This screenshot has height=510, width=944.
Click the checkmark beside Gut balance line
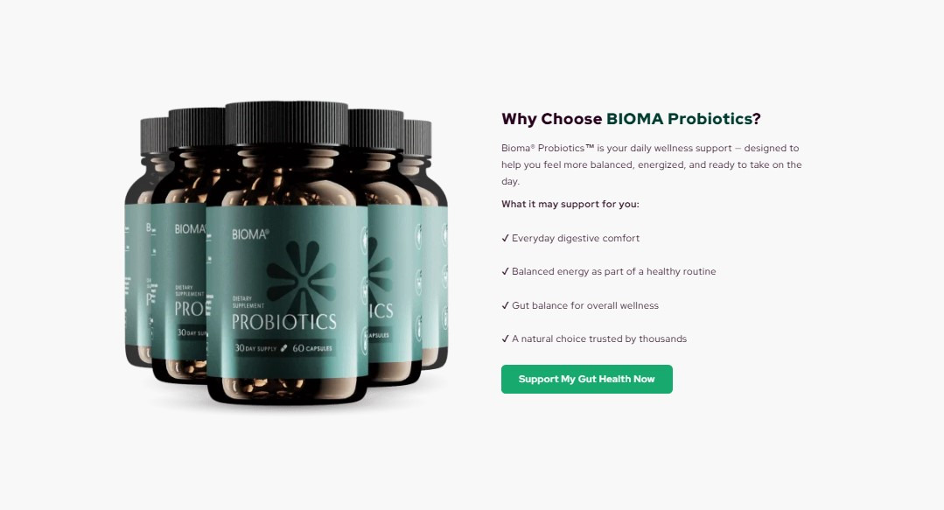click(505, 306)
